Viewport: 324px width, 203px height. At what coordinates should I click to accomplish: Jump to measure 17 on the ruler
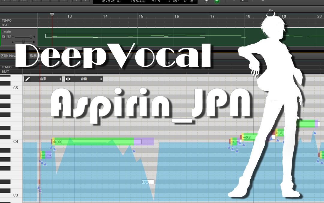pos(212,16)
